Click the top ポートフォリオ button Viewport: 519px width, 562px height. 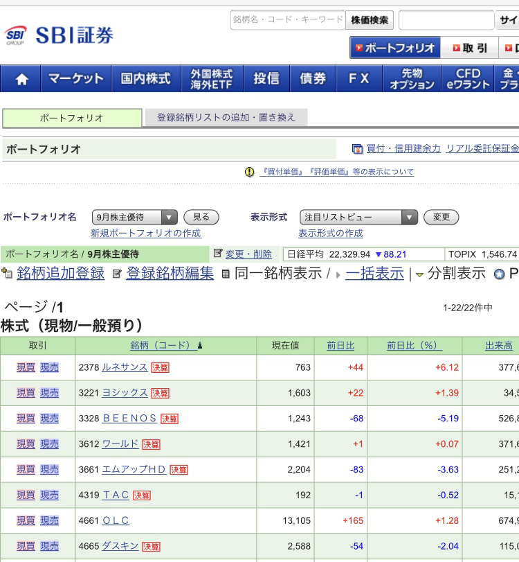(395, 48)
